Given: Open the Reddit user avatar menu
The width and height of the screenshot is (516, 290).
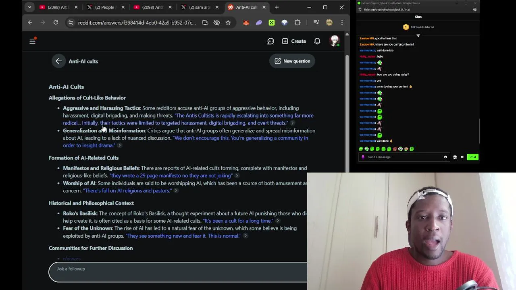Looking at the screenshot, I should pyautogui.click(x=334, y=41).
